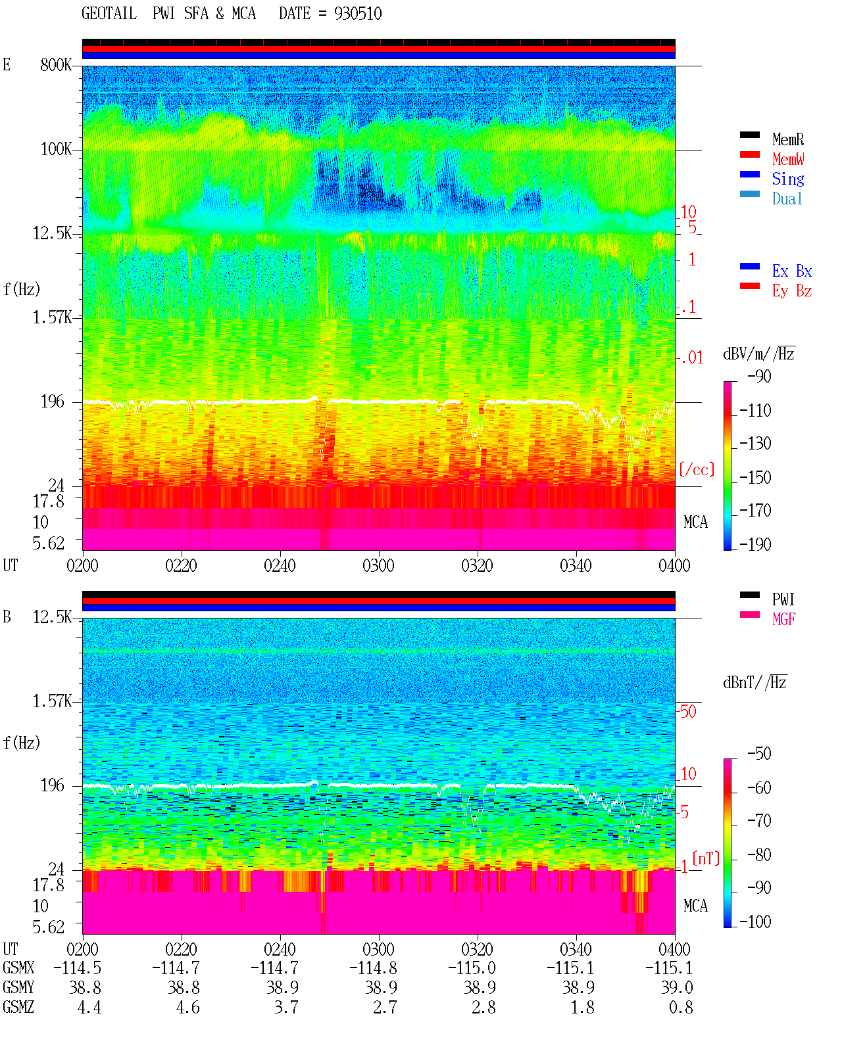Image resolution: width=842 pixels, height=1047 pixels.
Task: Click the MemW legend label
Action: pyautogui.click(x=788, y=159)
